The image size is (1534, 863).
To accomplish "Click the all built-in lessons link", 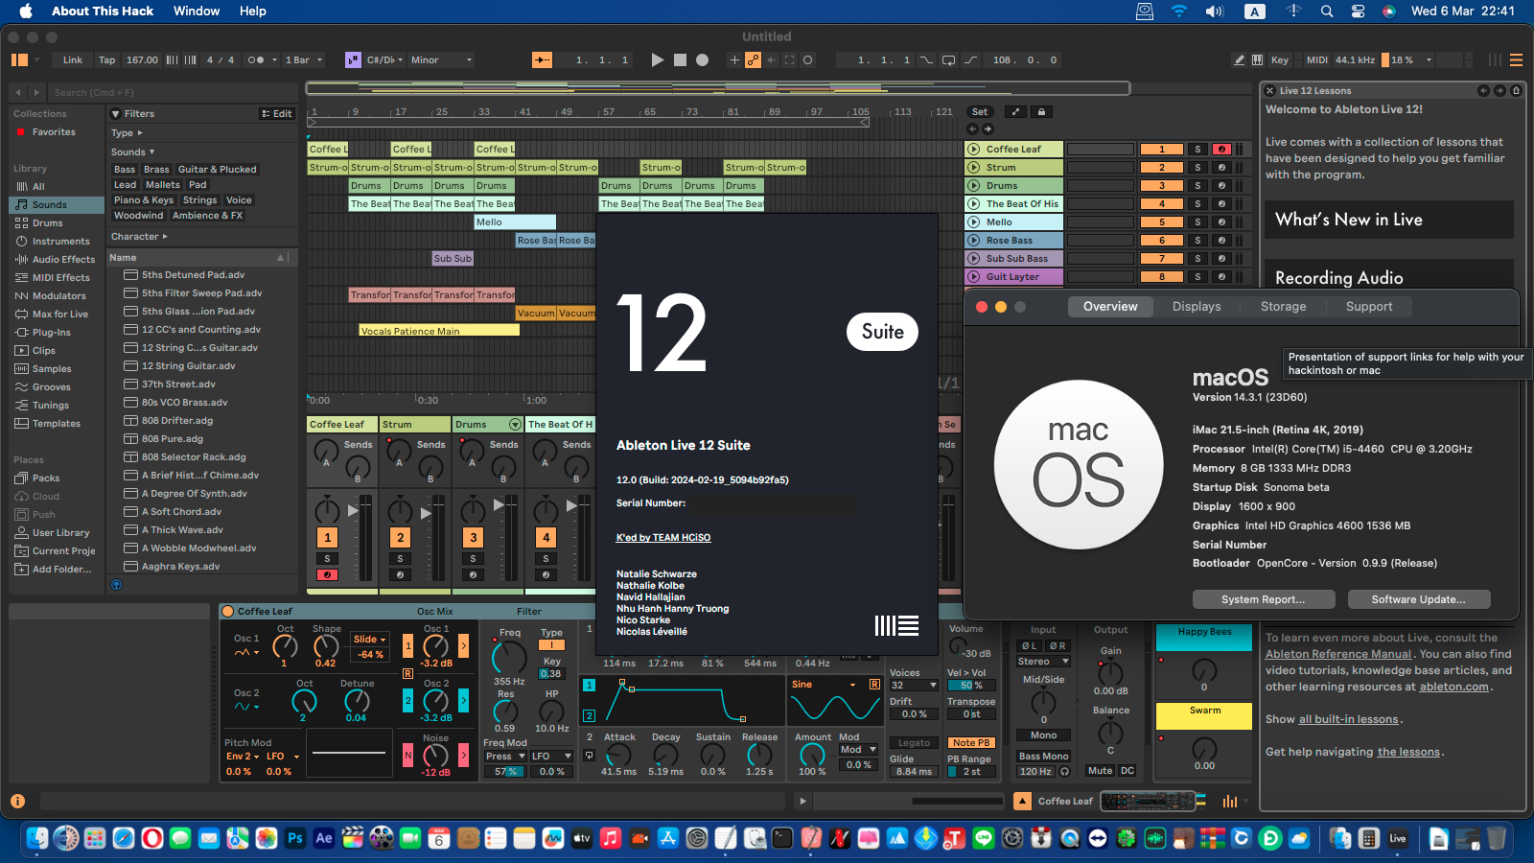I will [1349, 719].
